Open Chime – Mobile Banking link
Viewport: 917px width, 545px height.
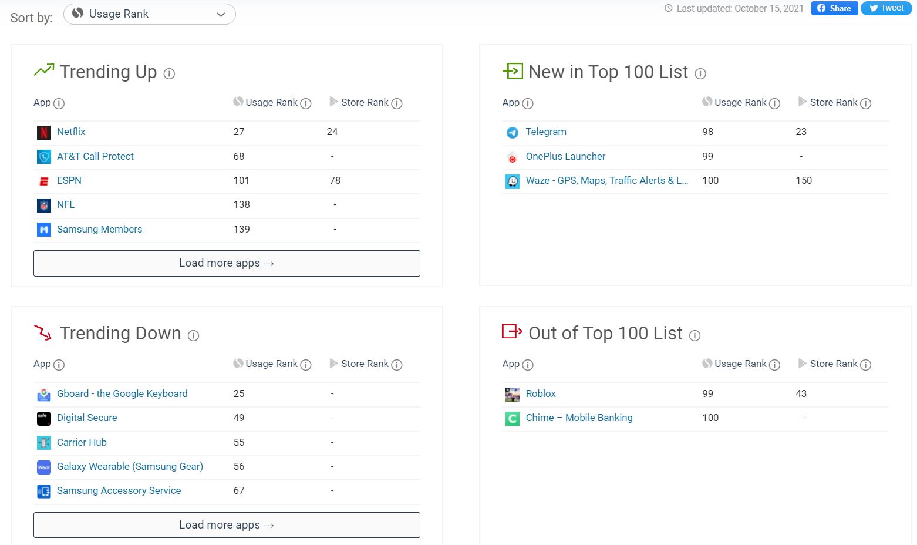[x=579, y=418]
